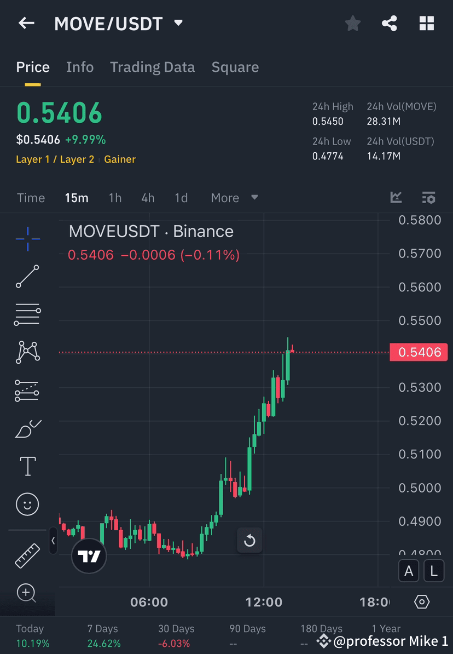
Task: Toggle the line chart overlay icon
Action: [x=396, y=198]
